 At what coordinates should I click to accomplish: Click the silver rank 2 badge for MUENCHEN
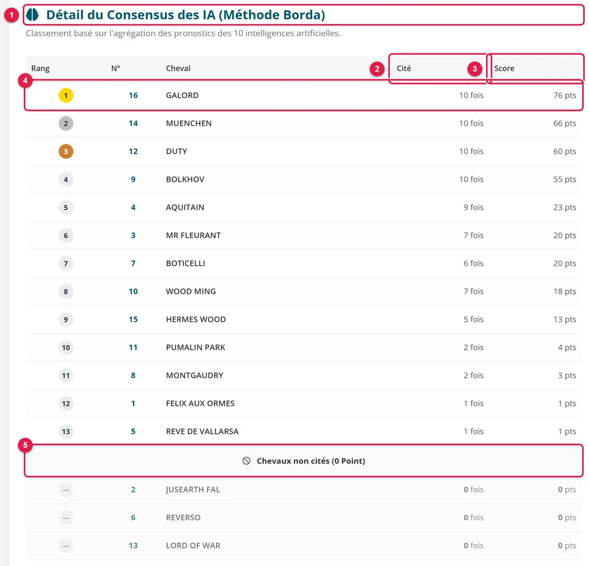[66, 123]
